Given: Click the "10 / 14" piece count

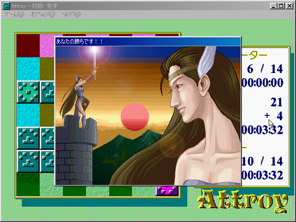Looking at the screenshot, I should (x=262, y=161).
